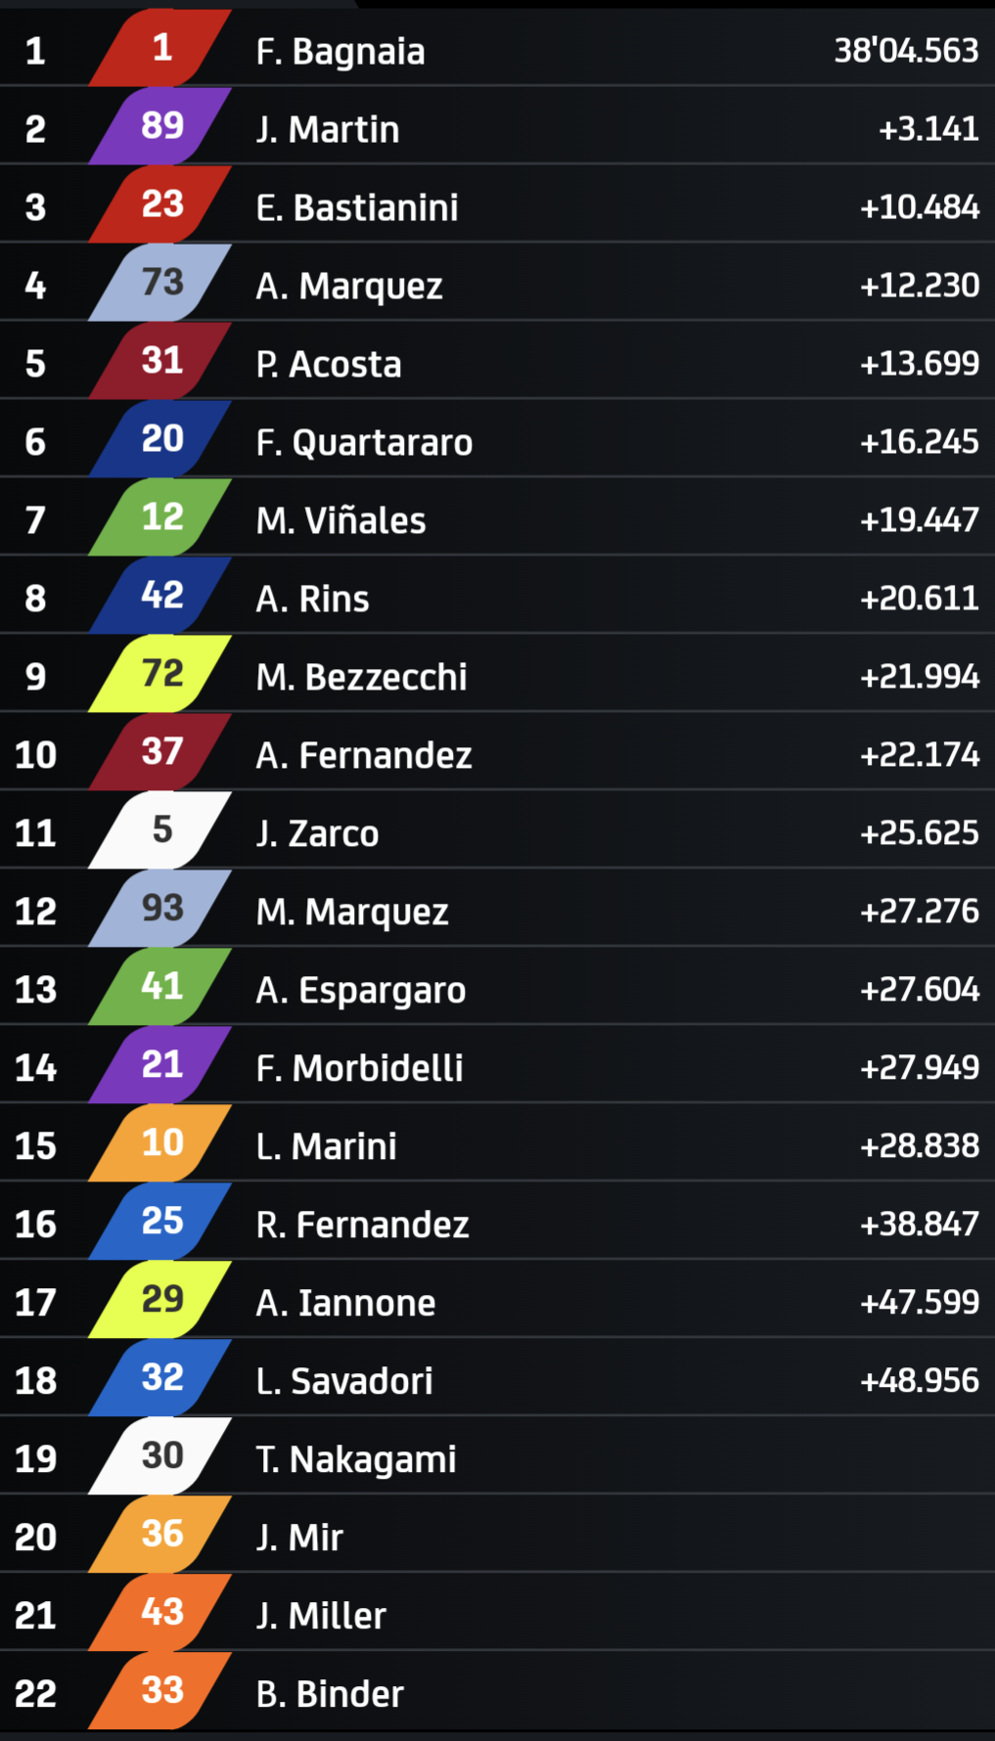Click the +3.141 gap time
Screen dimensions: 995x1741
(928, 128)
